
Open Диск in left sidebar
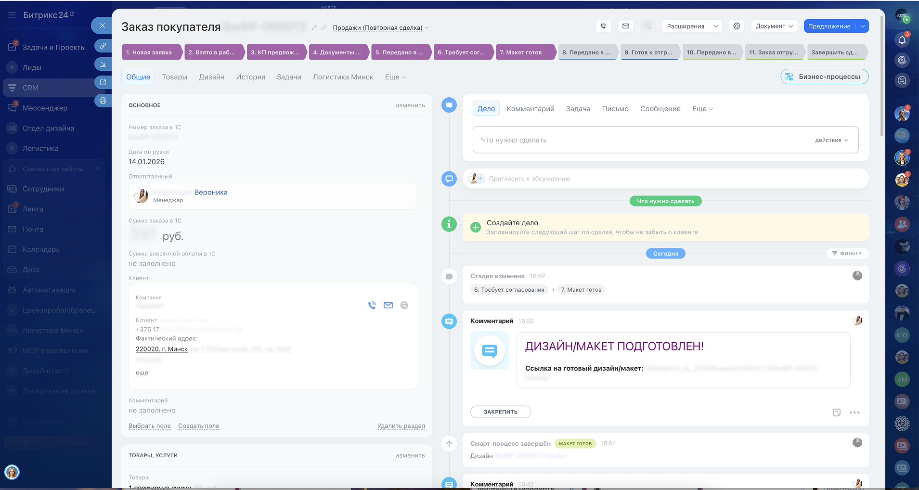click(x=53, y=270)
